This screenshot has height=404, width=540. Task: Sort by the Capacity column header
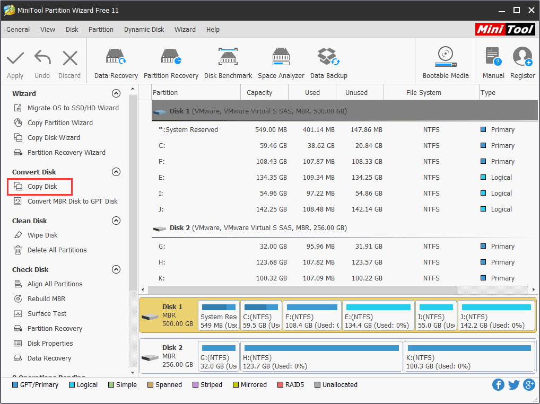[x=264, y=93]
